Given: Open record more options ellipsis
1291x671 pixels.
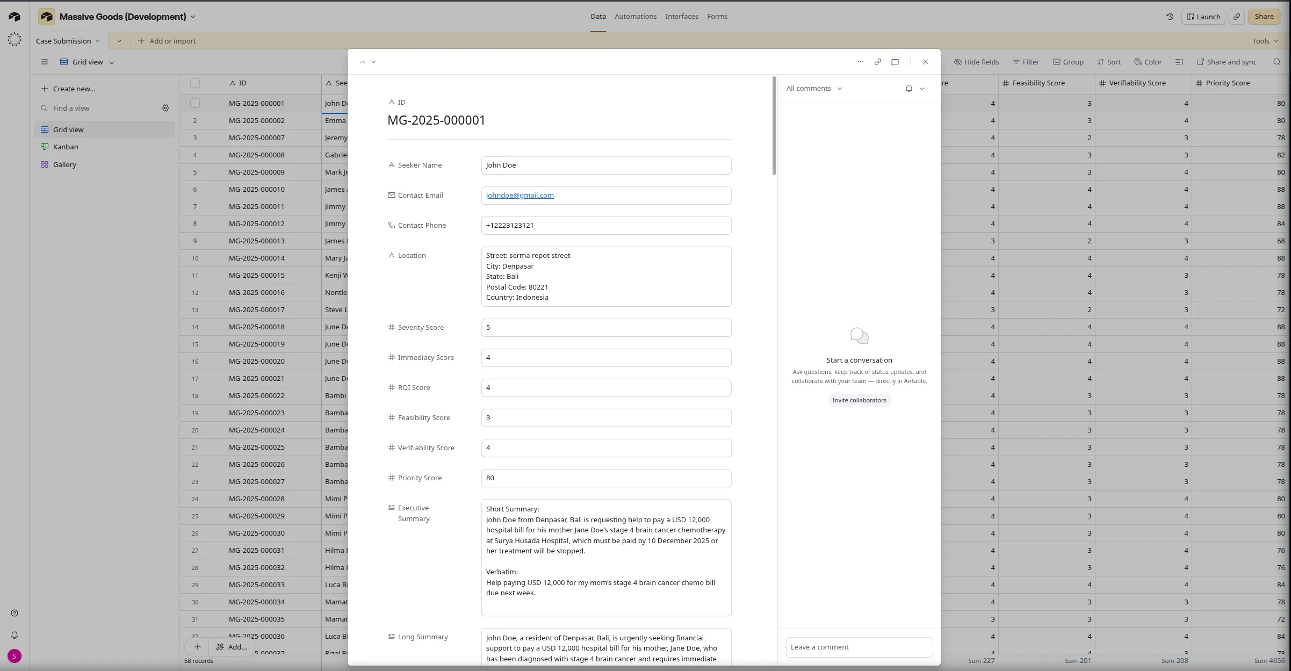Looking at the screenshot, I should pos(860,62).
